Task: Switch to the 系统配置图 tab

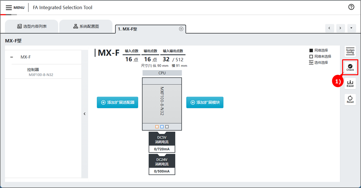Action: [x=86, y=26]
